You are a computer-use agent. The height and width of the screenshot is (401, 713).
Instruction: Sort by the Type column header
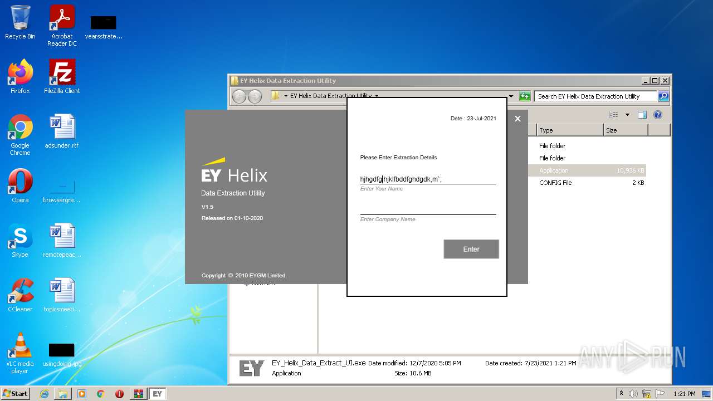tap(570, 130)
